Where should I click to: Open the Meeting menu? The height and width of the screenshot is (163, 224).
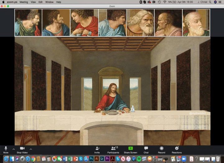[24, 2]
